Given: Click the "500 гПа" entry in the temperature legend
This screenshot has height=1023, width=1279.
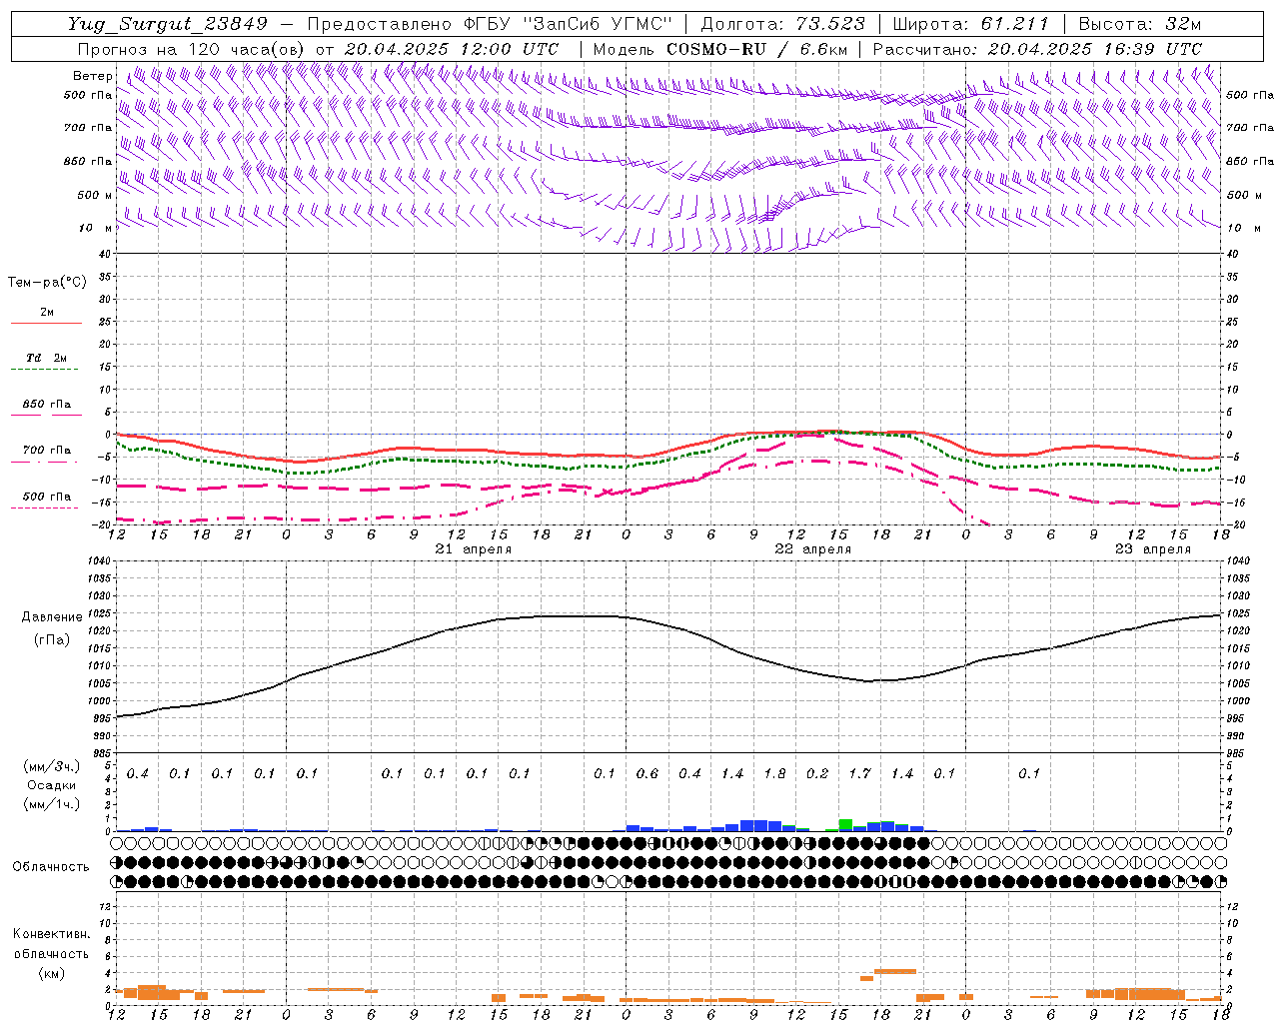Looking at the screenshot, I should 46,497.
